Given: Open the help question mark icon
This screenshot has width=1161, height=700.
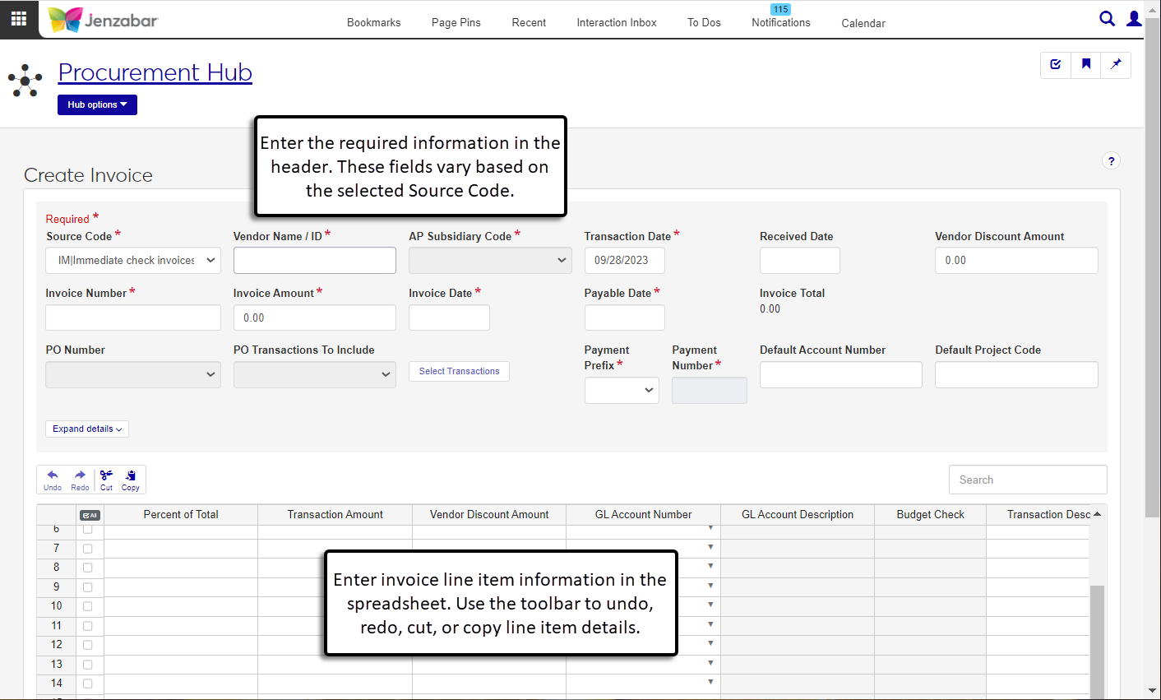Looking at the screenshot, I should [1111, 161].
